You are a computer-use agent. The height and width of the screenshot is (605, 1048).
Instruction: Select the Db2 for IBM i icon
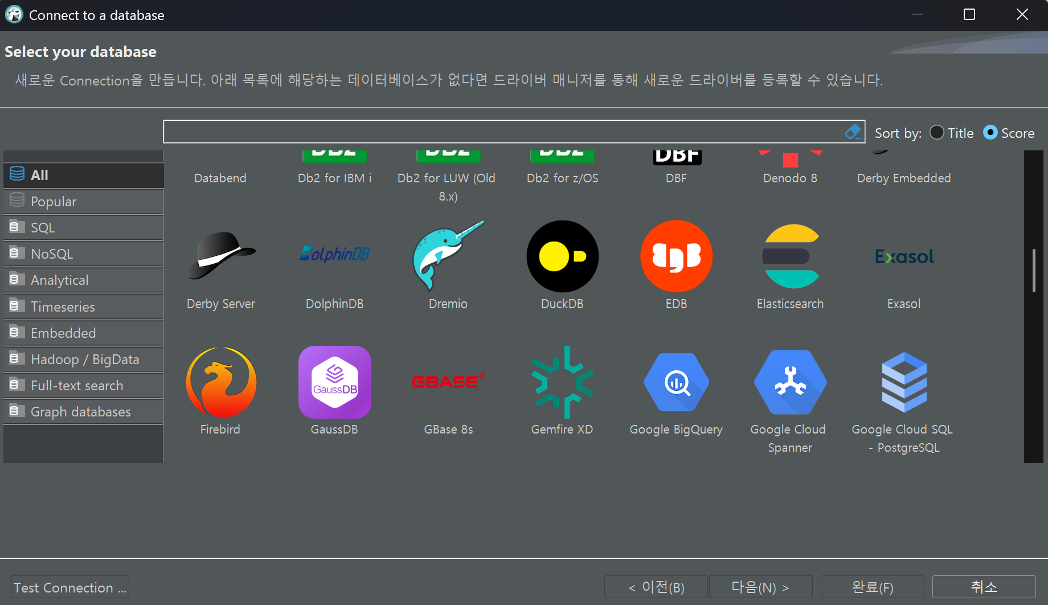point(335,156)
